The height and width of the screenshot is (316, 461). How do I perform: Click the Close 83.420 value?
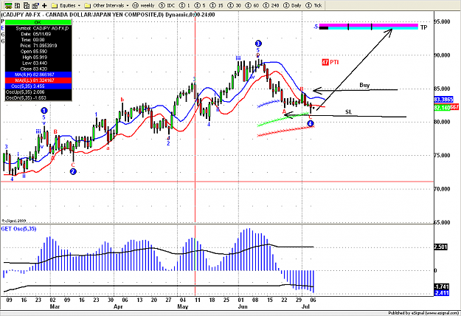(39, 69)
